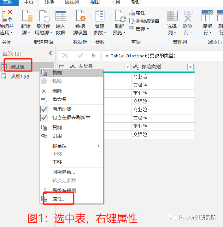The width and height of the screenshot is (223, 227).
Task: Switch to the 帮助 tab
Action: [136, 2]
